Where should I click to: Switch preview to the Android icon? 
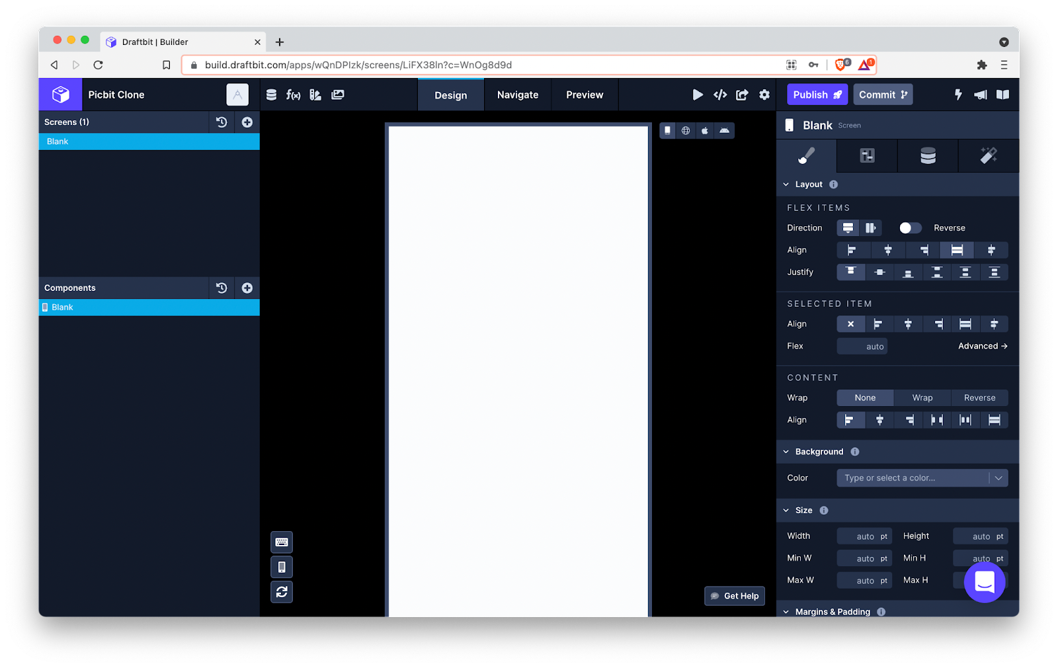point(724,130)
